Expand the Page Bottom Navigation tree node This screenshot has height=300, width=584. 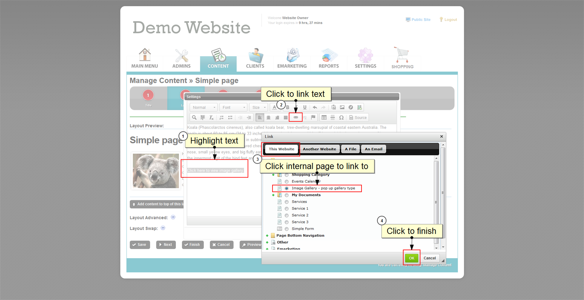267,236
